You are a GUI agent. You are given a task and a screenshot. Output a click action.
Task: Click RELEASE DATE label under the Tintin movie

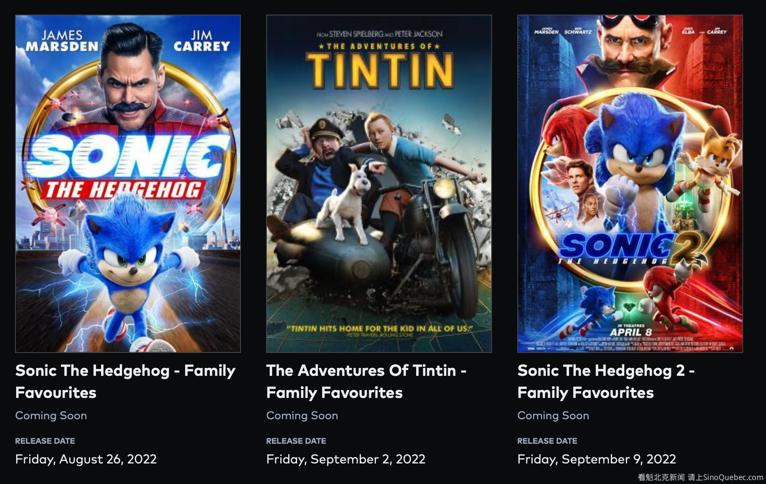[296, 441]
